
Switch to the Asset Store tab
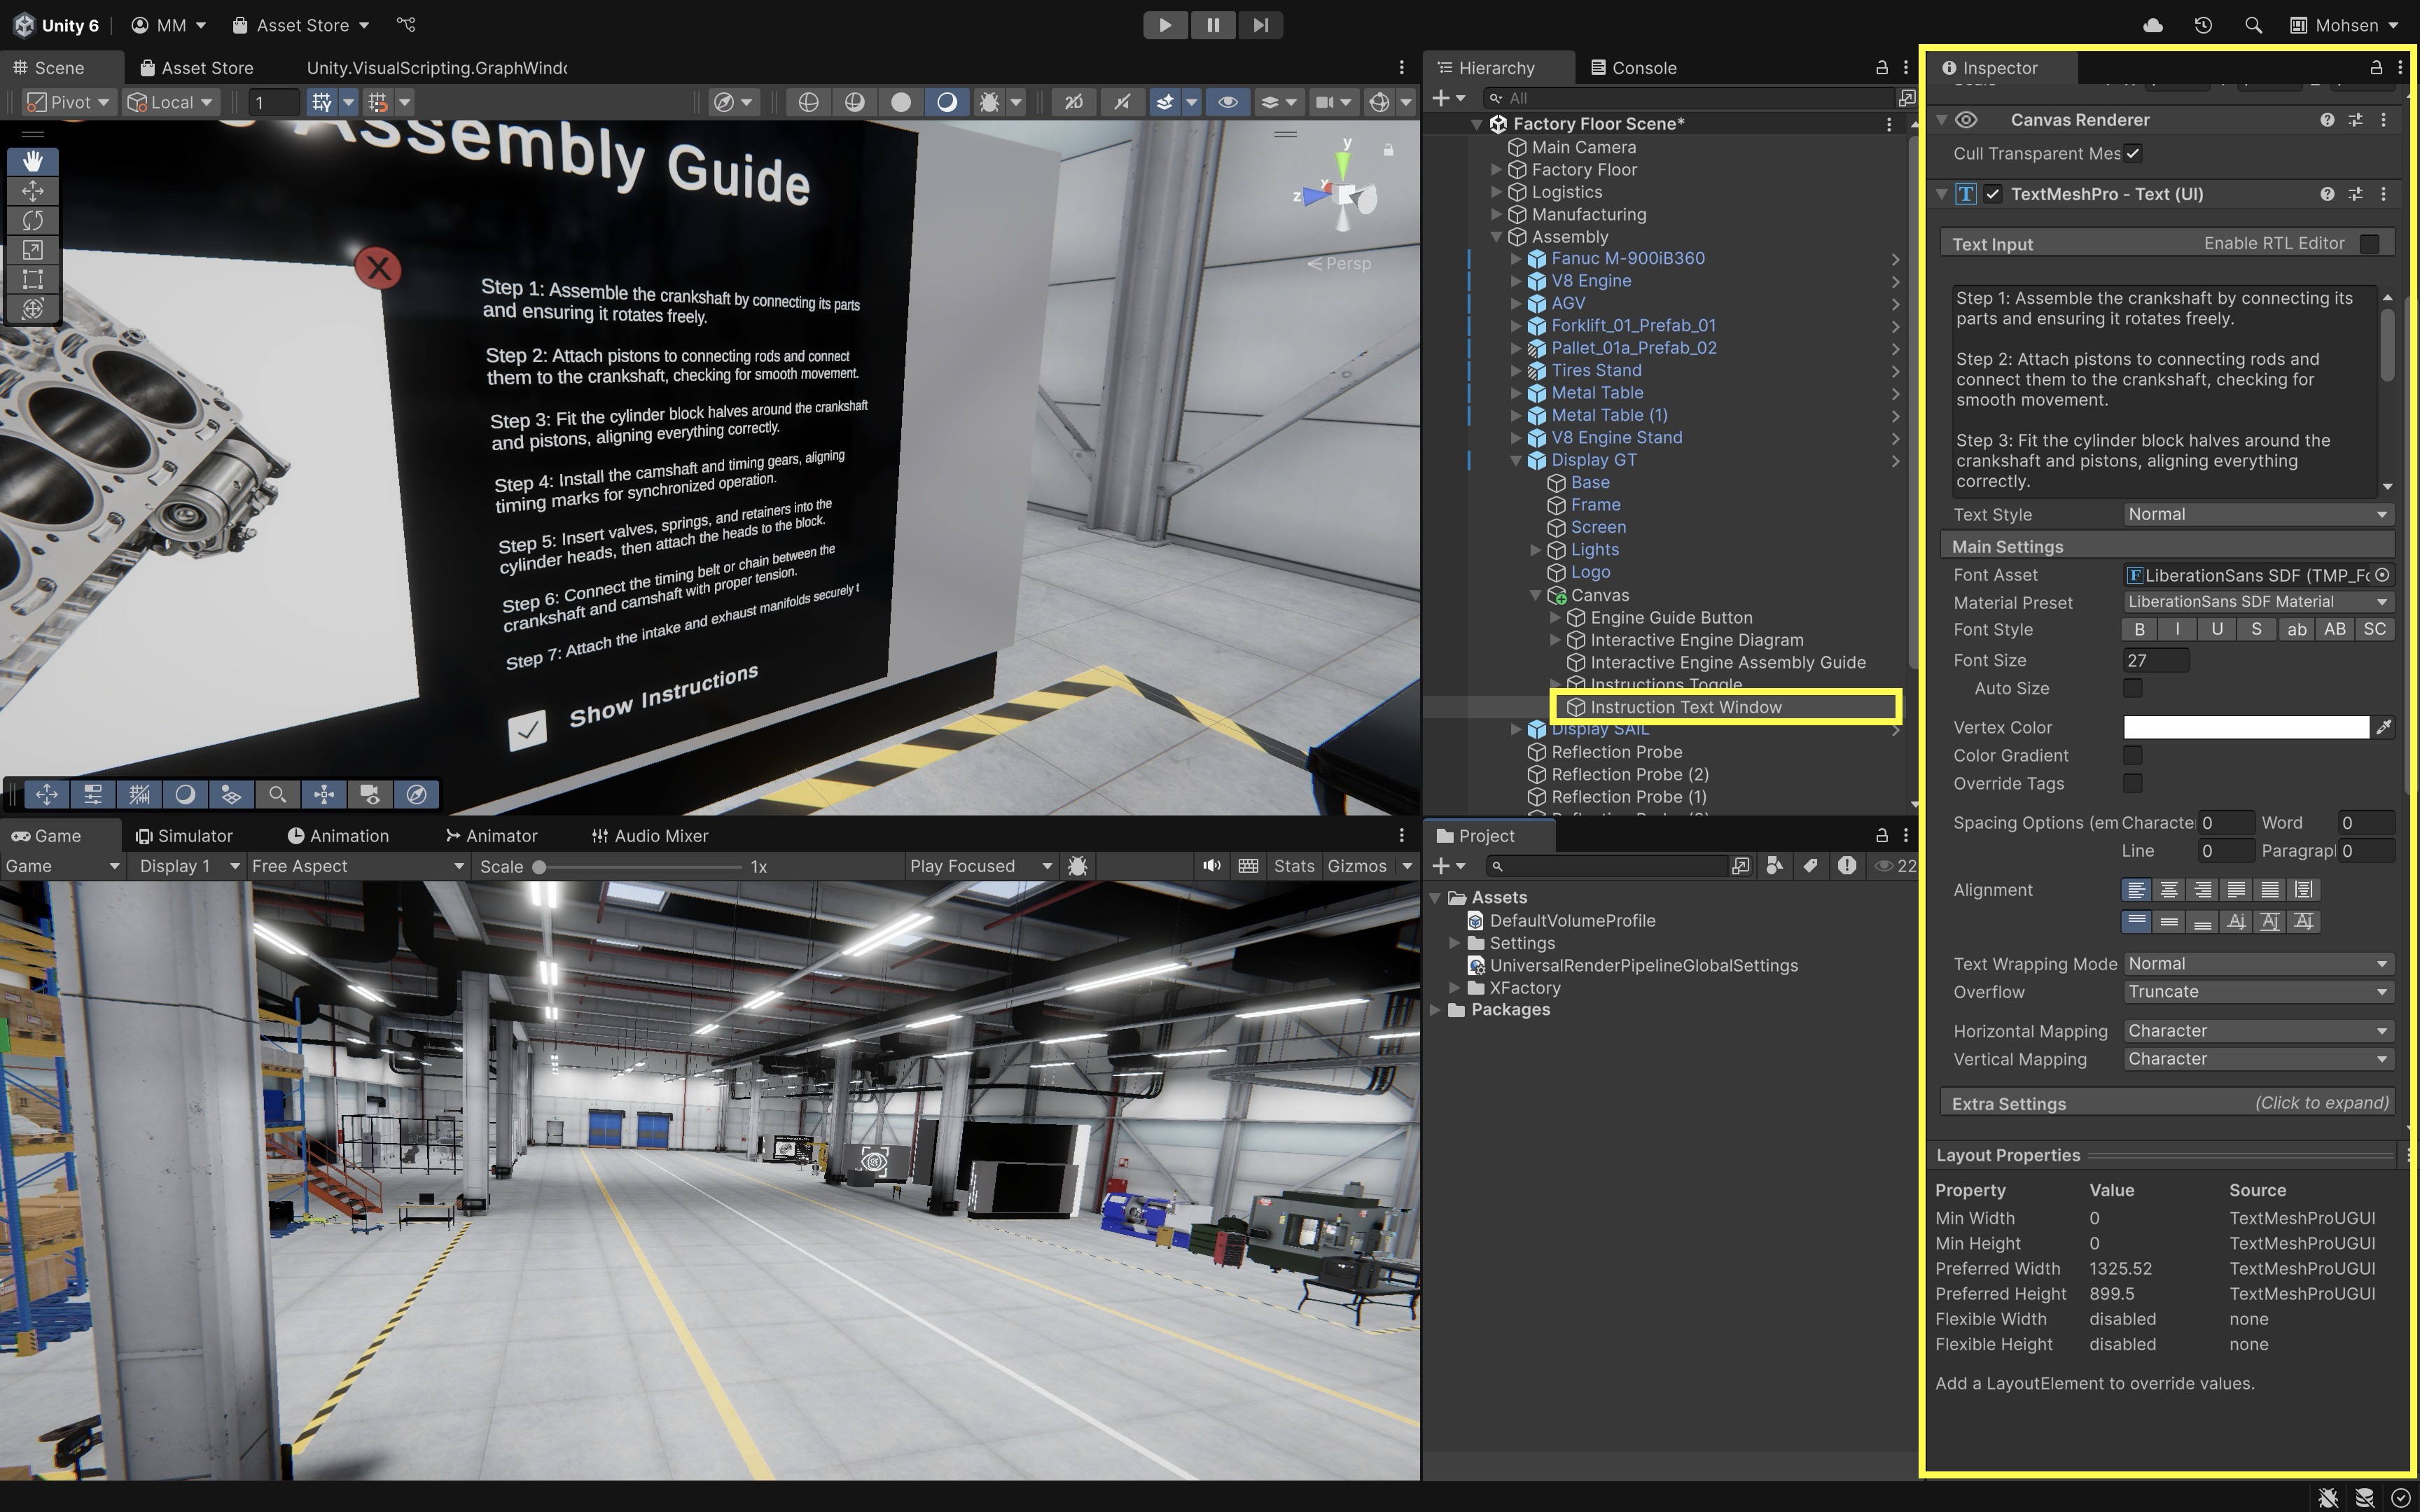[x=197, y=67]
